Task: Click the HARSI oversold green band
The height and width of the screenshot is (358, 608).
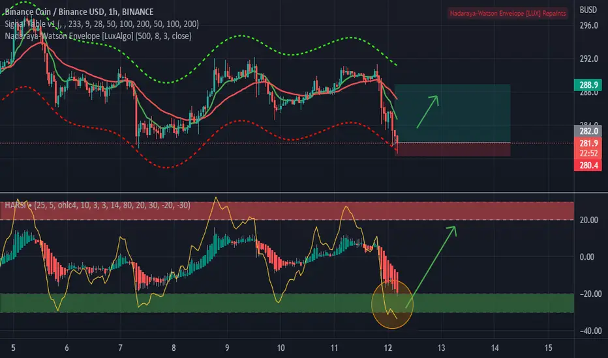Action: 287,303
